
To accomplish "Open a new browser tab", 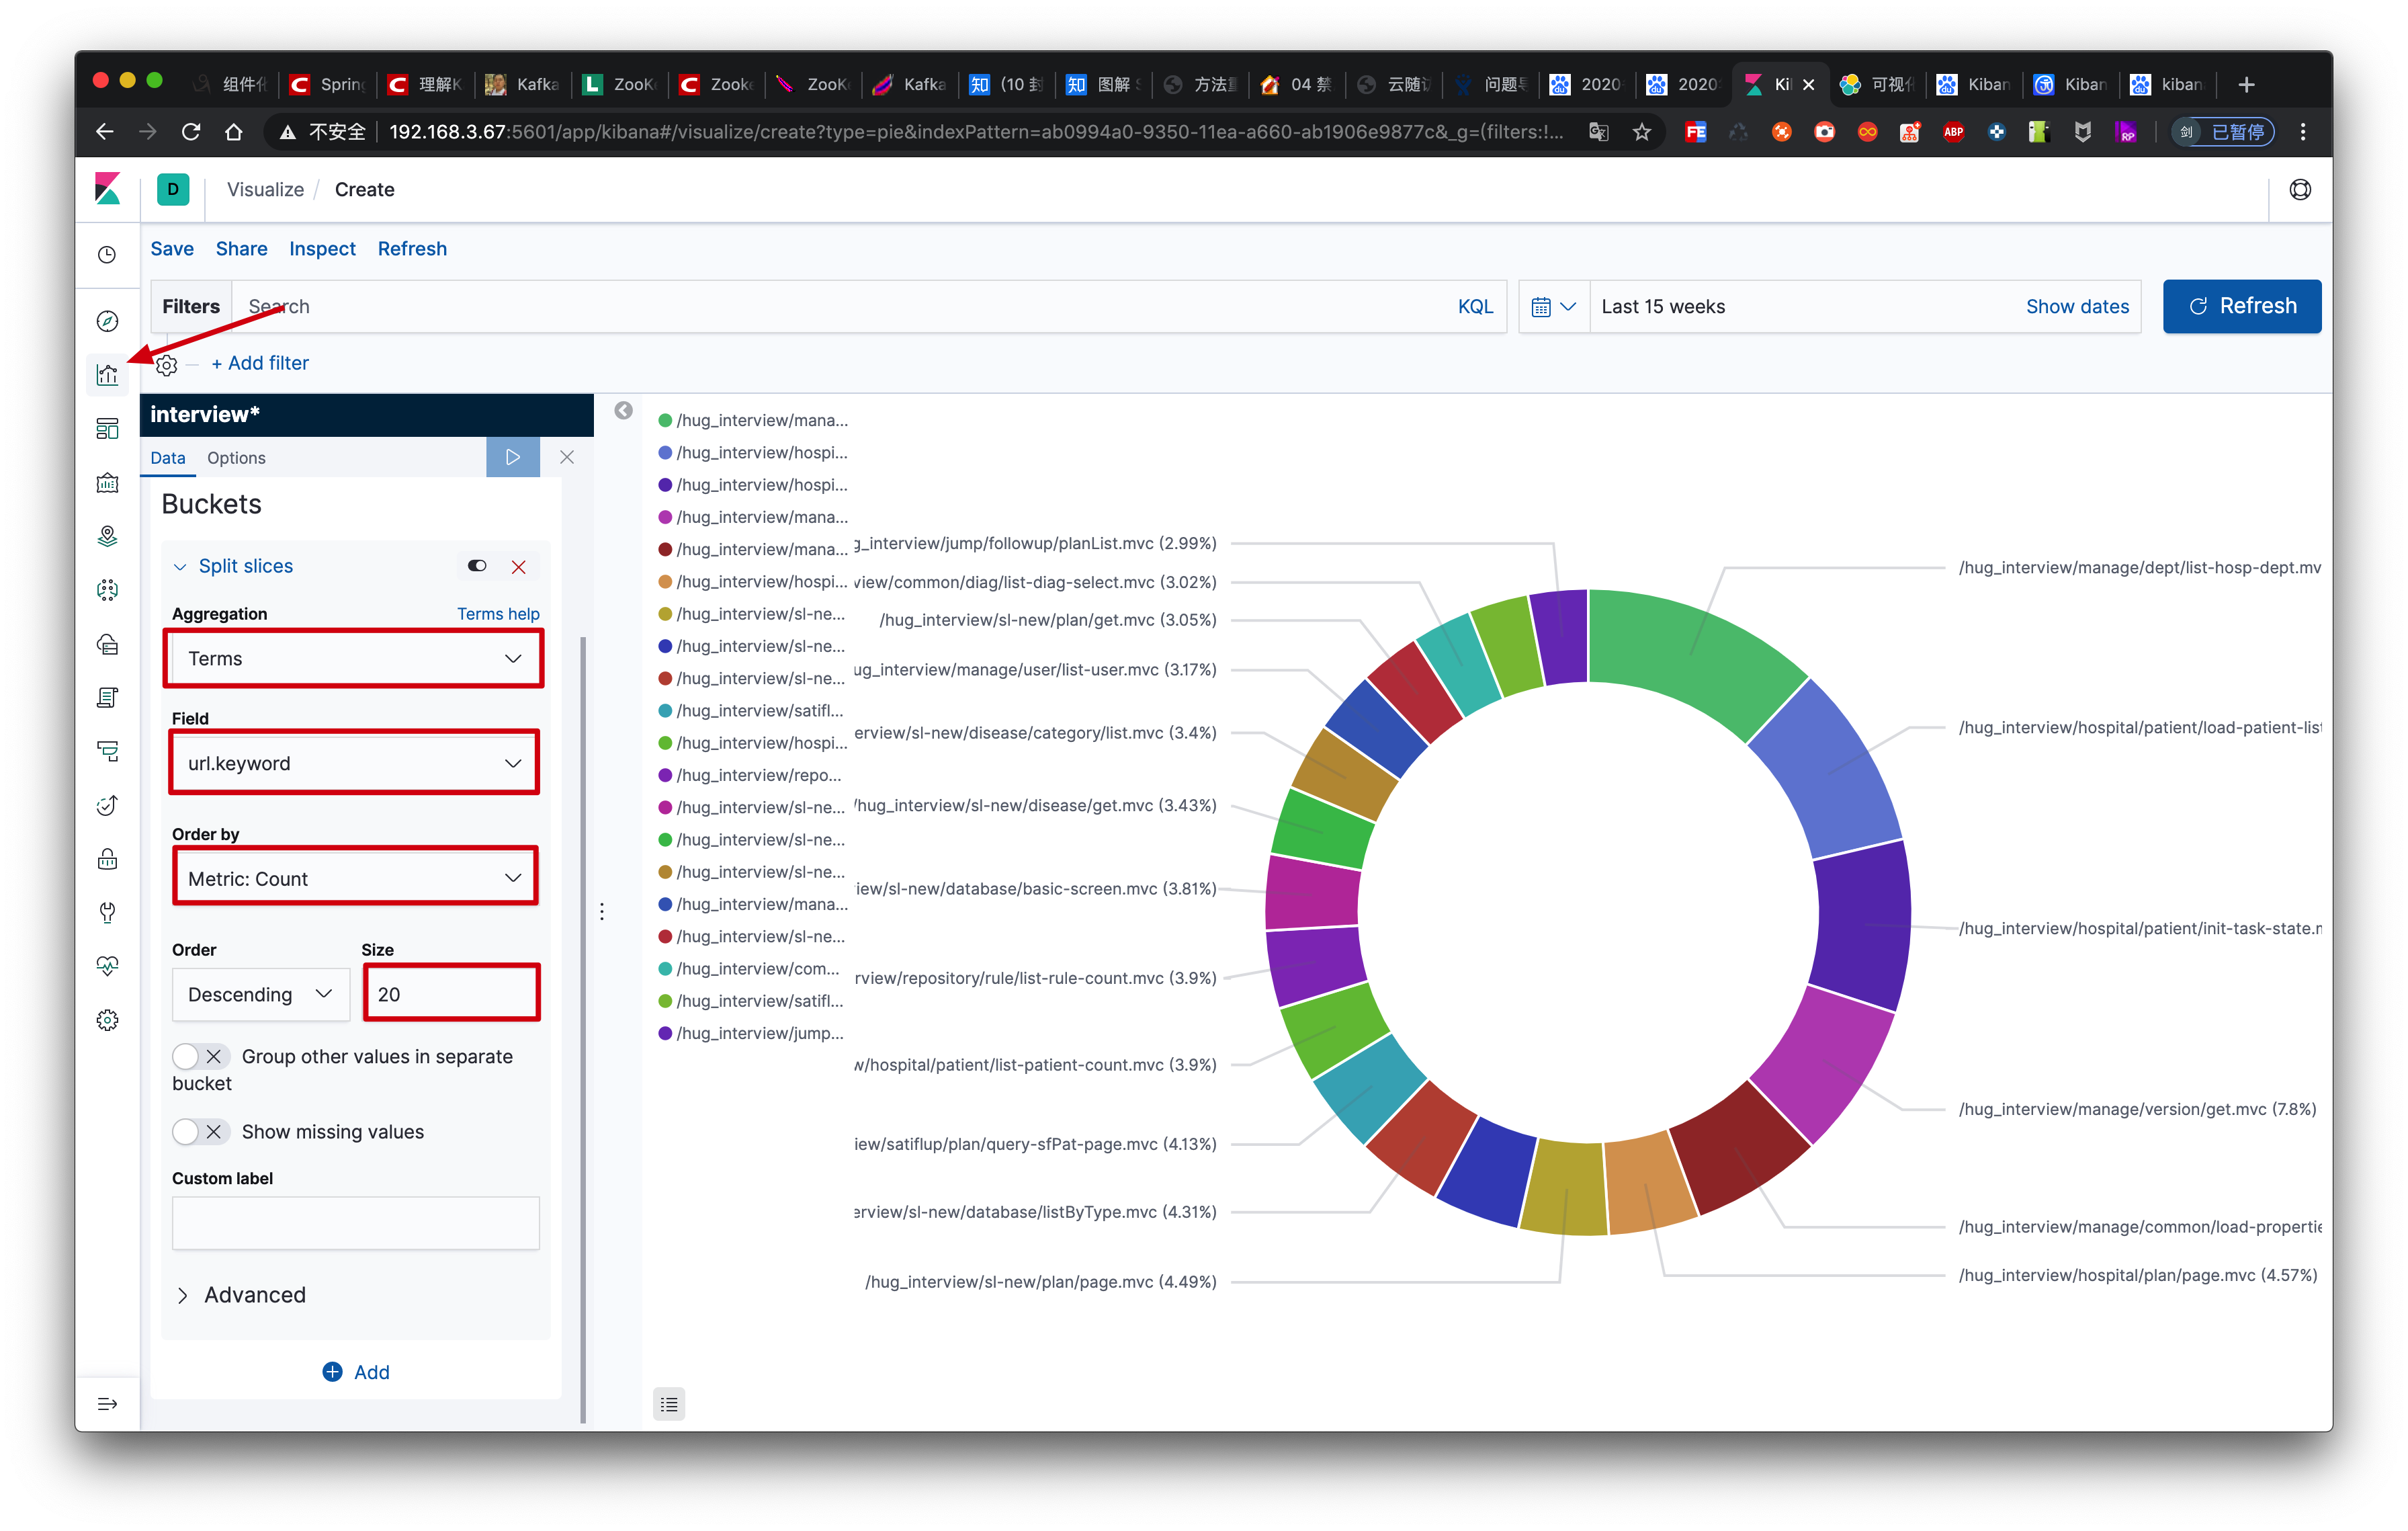I will (x=2246, y=85).
